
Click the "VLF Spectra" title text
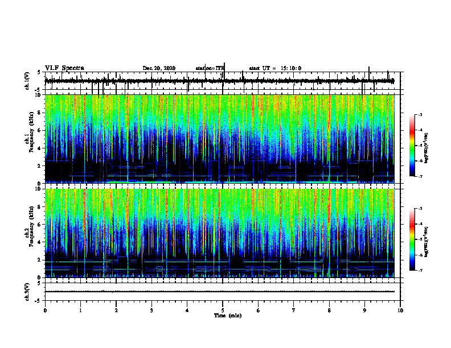point(64,68)
